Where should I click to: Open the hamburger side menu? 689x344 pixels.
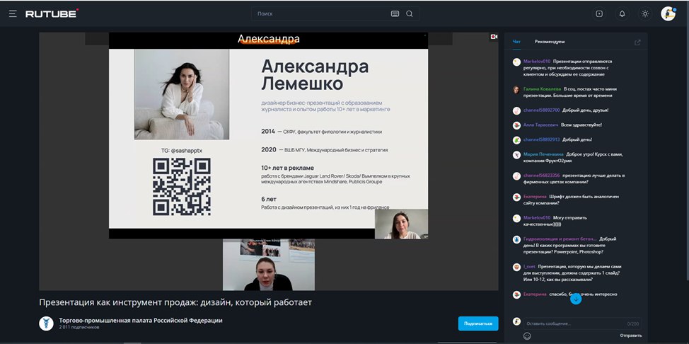[13, 14]
